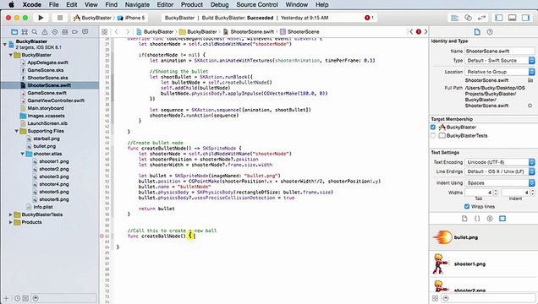
Task: Choose location folder icon
Action: (530, 80)
